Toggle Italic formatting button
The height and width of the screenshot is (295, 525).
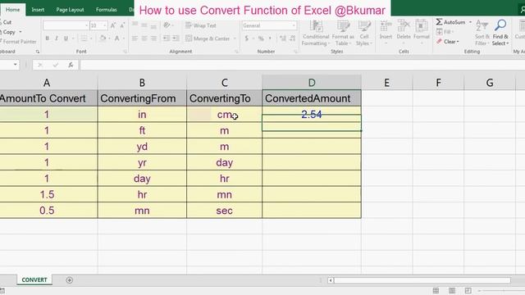click(57, 39)
